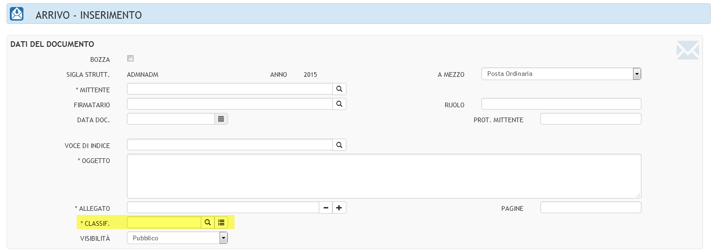The width and height of the screenshot is (715, 252).
Task: Click the envelope icon in panel corner
Action: pyautogui.click(x=688, y=50)
